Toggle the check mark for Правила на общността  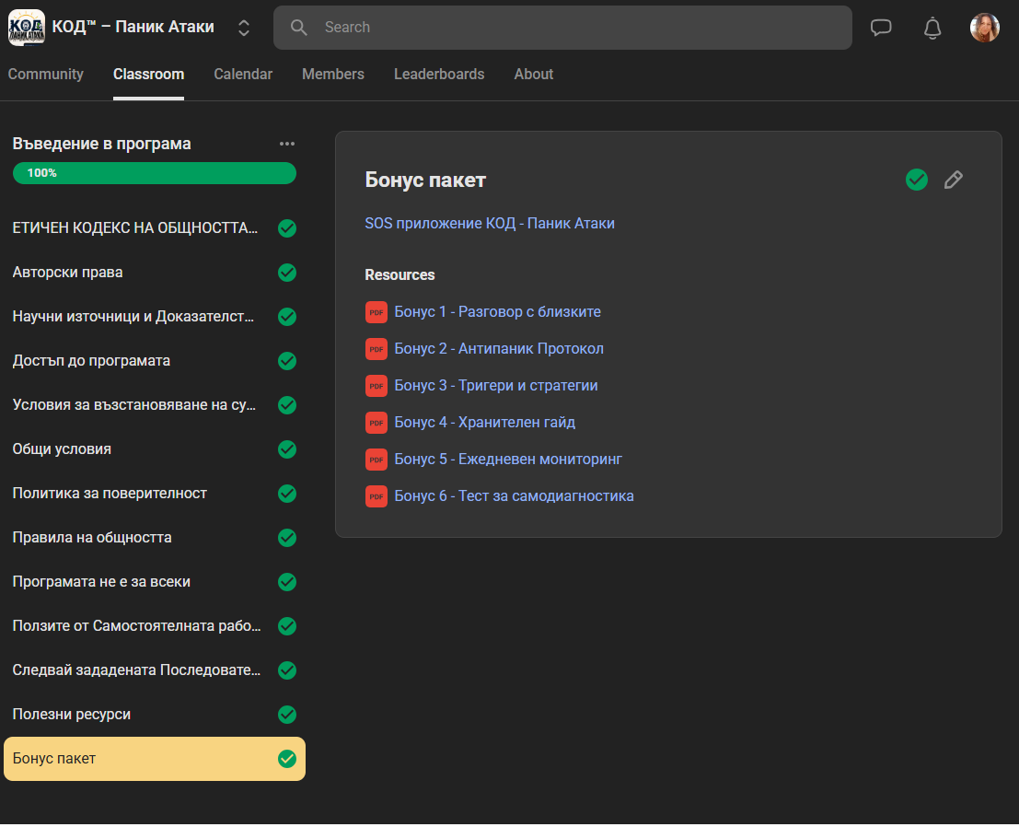(x=287, y=538)
